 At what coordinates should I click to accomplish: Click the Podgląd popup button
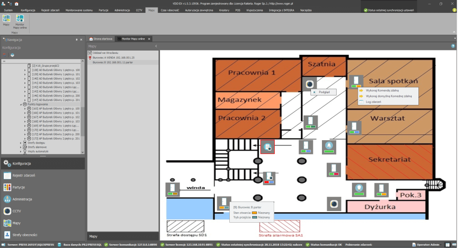(324, 92)
